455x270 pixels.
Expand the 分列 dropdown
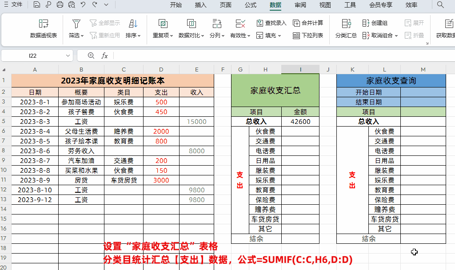223,36
